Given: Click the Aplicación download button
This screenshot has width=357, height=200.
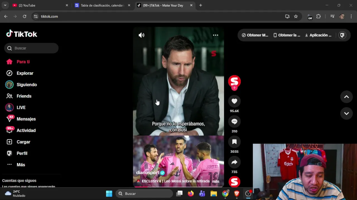Looking at the screenshot, I should click(x=318, y=35).
